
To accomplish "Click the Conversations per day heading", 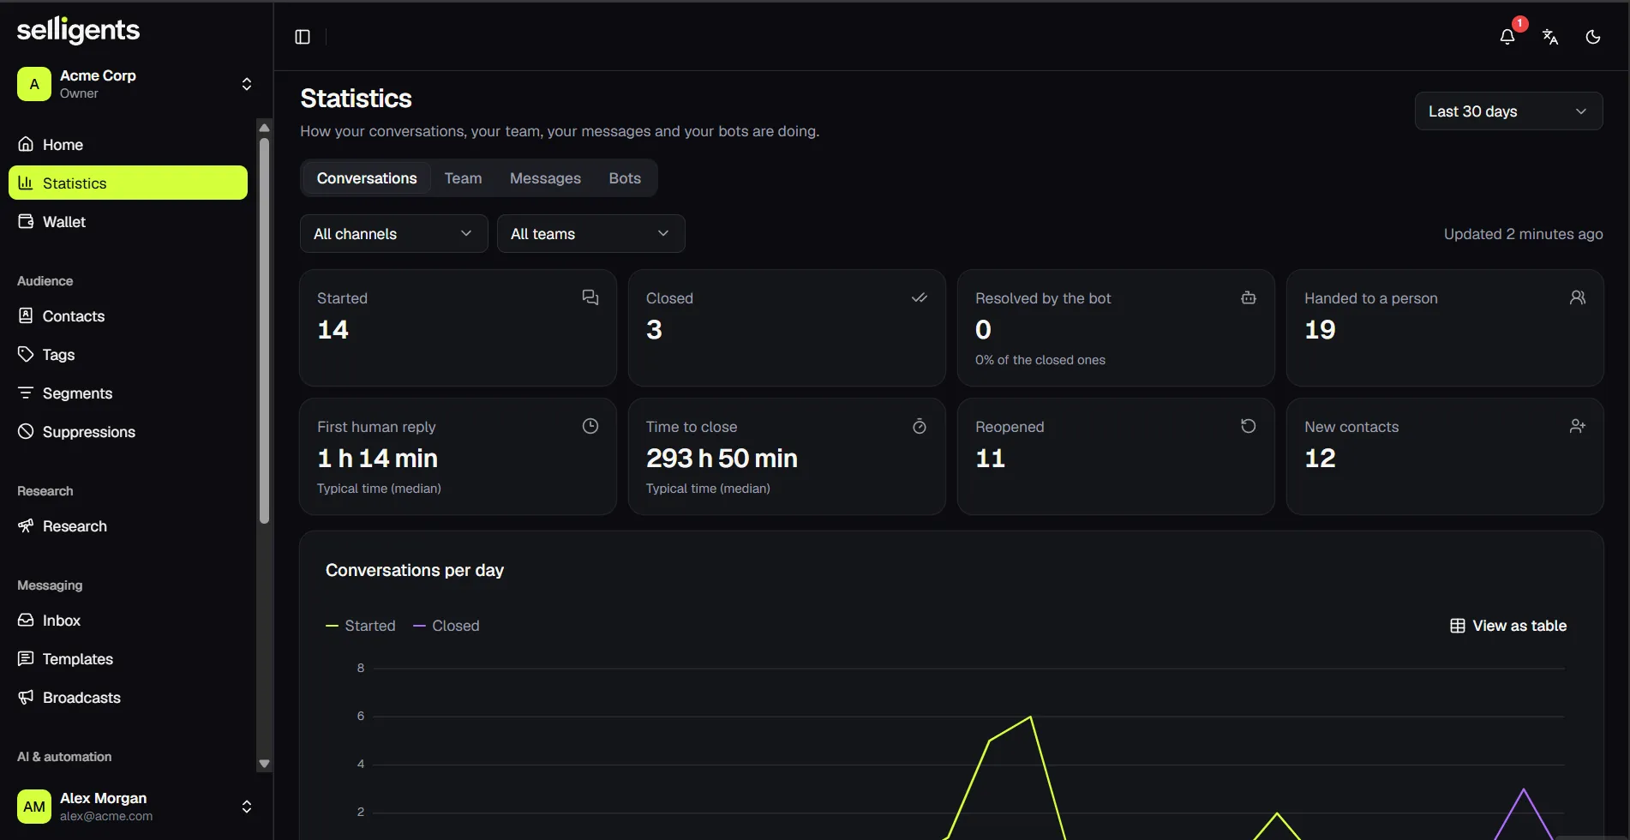I will (415, 571).
